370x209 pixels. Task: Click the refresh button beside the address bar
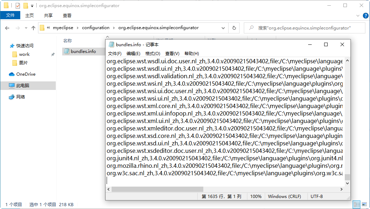[x=234, y=28]
